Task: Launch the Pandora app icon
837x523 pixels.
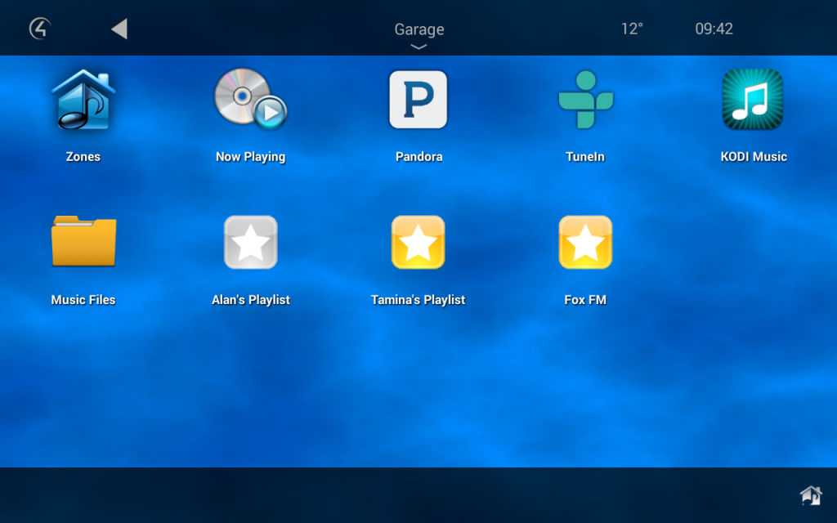Action: pos(418,99)
